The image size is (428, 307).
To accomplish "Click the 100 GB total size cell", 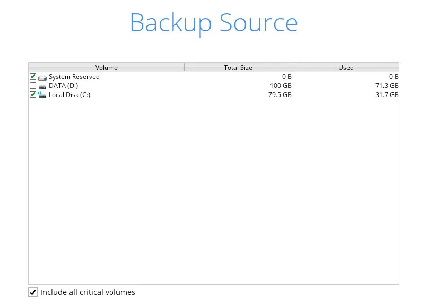I will (x=281, y=86).
